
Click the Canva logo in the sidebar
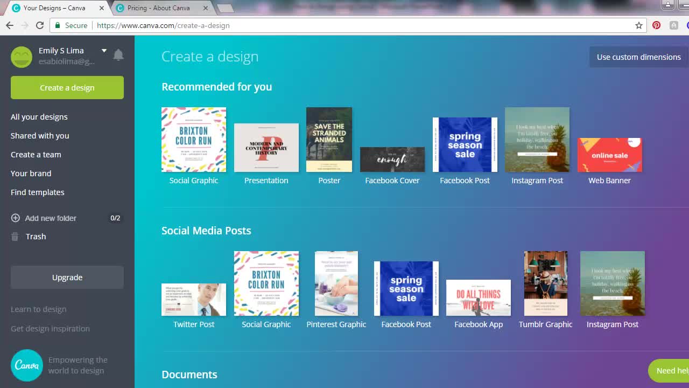point(27,365)
